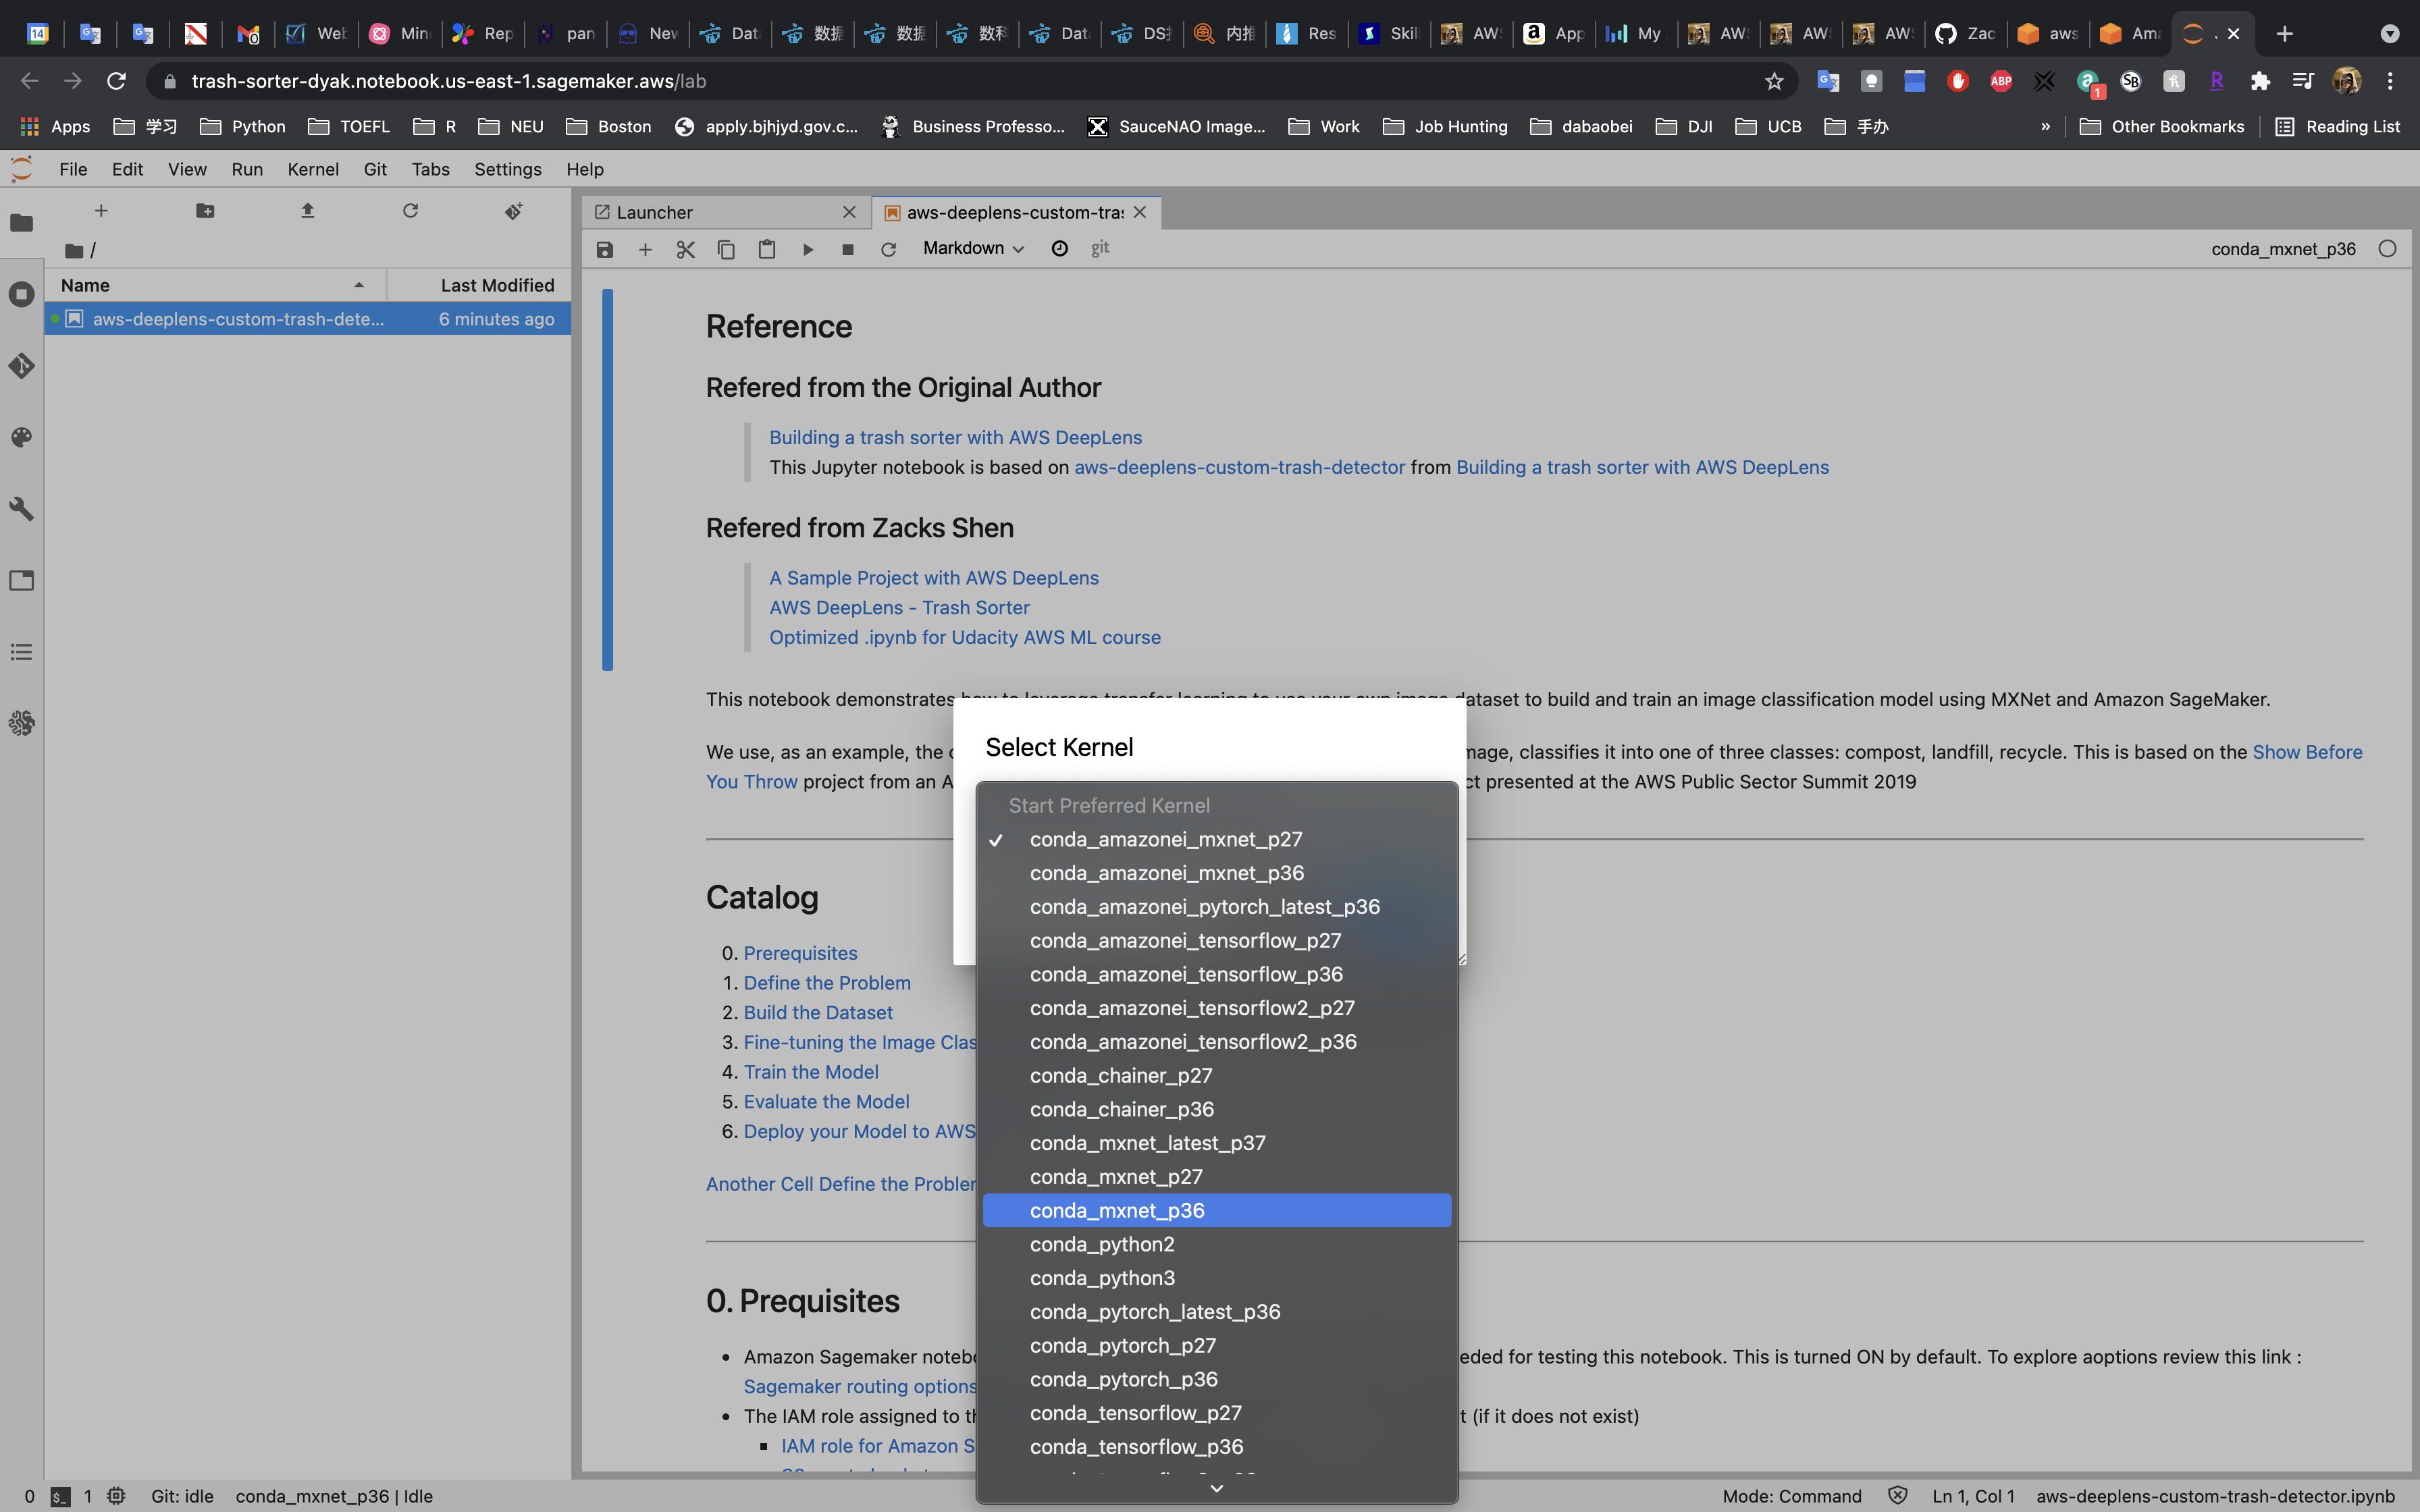
Task: Restart kernel using circular arrow icon
Action: coord(888,249)
